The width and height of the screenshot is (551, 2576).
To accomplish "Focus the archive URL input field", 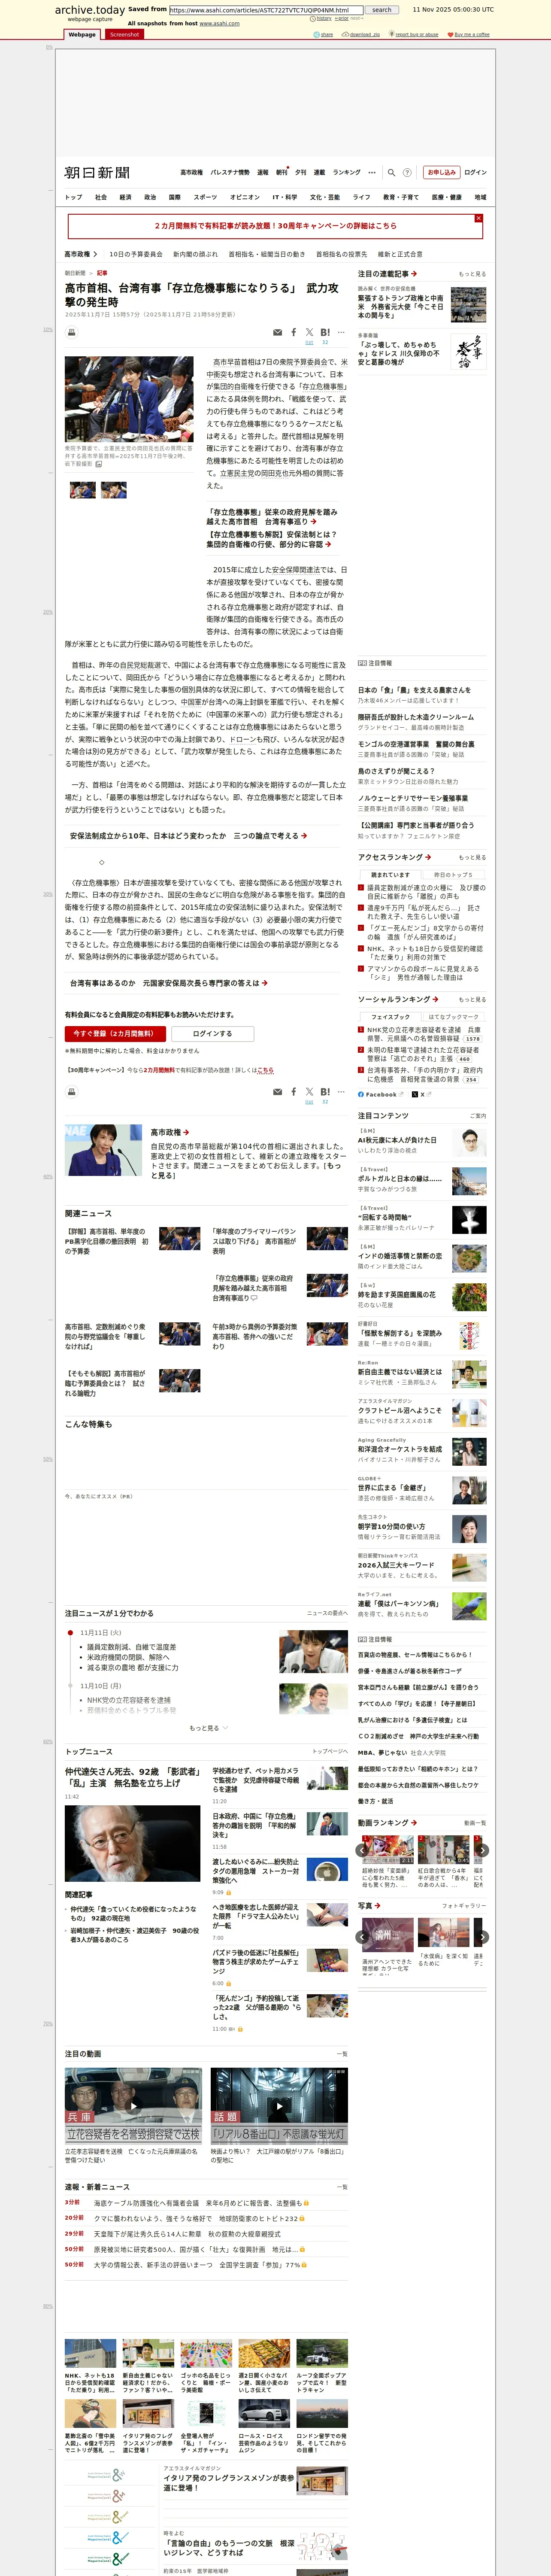I will [266, 10].
